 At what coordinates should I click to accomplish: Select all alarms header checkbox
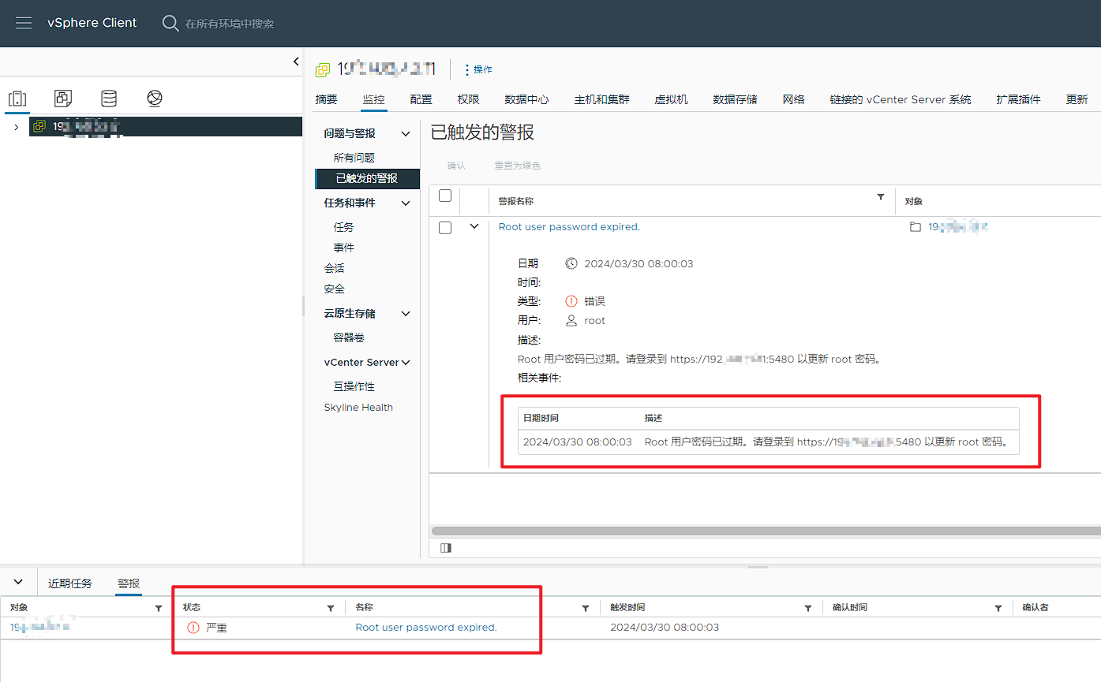point(445,196)
